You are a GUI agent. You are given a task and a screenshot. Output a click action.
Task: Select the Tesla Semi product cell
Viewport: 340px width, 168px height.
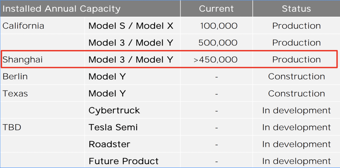click(113, 128)
